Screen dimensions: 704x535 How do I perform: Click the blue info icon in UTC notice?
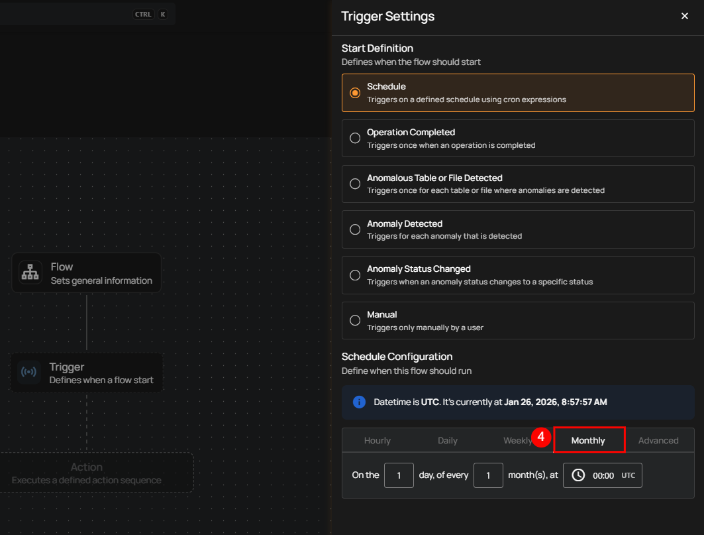click(x=360, y=402)
